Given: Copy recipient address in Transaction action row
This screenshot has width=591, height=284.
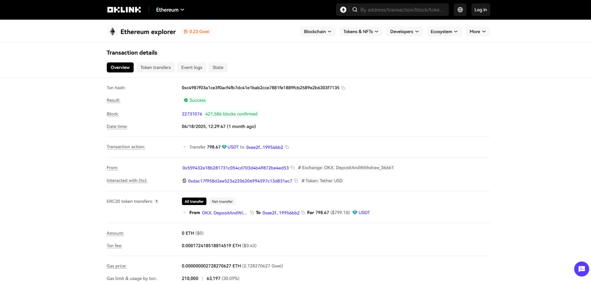Looking at the screenshot, I should [287, 147].
